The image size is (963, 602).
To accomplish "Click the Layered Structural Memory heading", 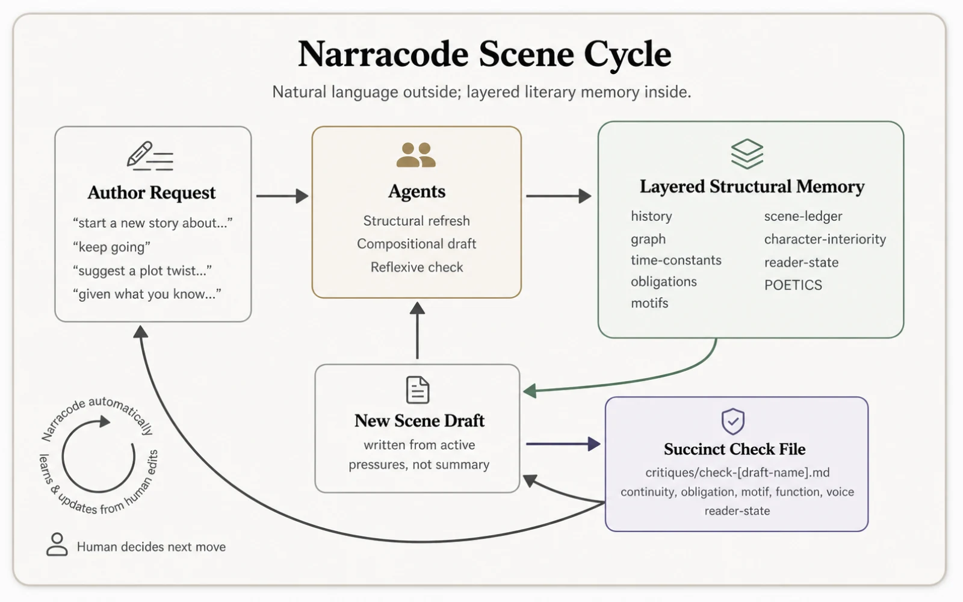I will pos(752,187).
